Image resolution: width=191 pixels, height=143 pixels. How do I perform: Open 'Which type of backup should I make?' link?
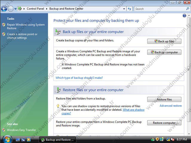(79, 78)
